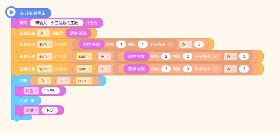
Task: Click minus button after 个字符串 in index 1 row
Action: (x=170, y=44)
